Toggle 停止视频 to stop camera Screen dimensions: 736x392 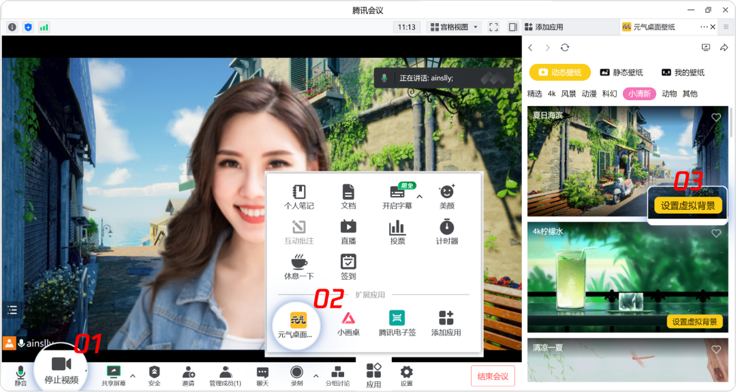click(61, 370)
